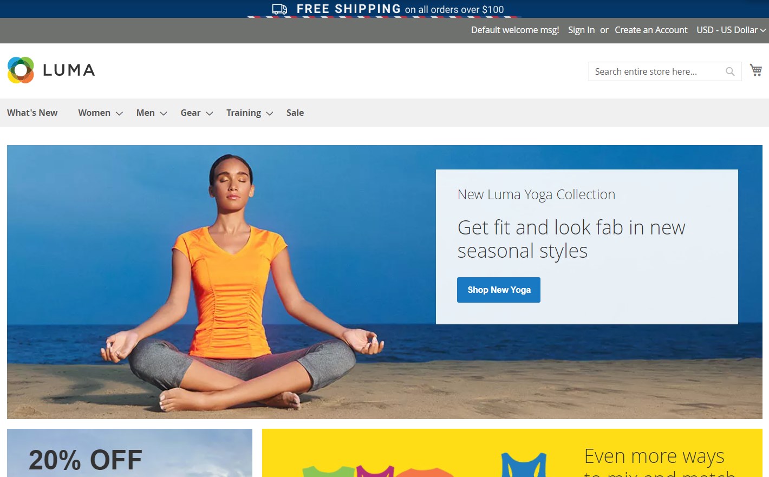The height and width of the screenshot is (477, 769).
Task: Select the Training category label
Action: 243,113
